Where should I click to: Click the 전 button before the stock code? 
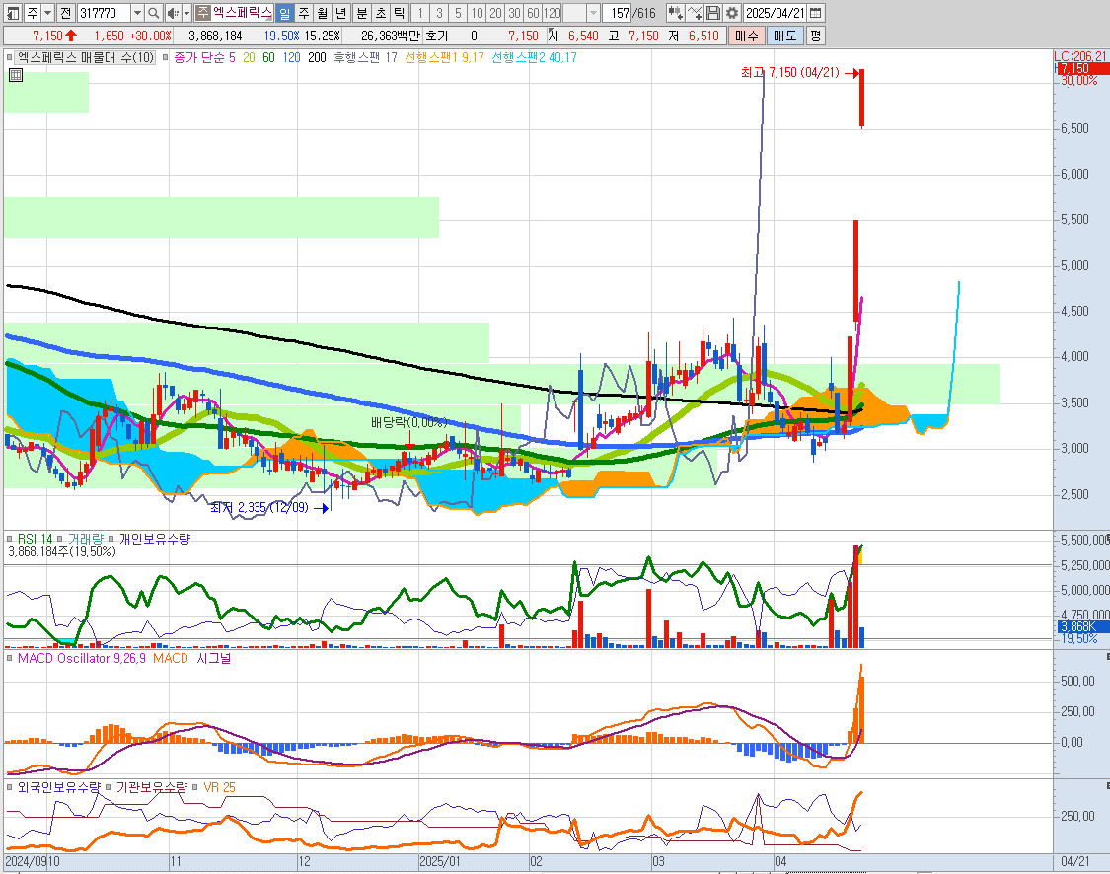click(x=65, y=13)
